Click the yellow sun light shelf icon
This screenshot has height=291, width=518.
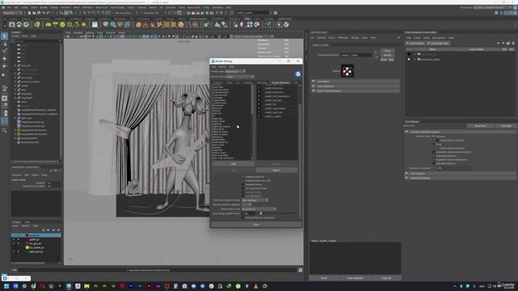point(83,24)
